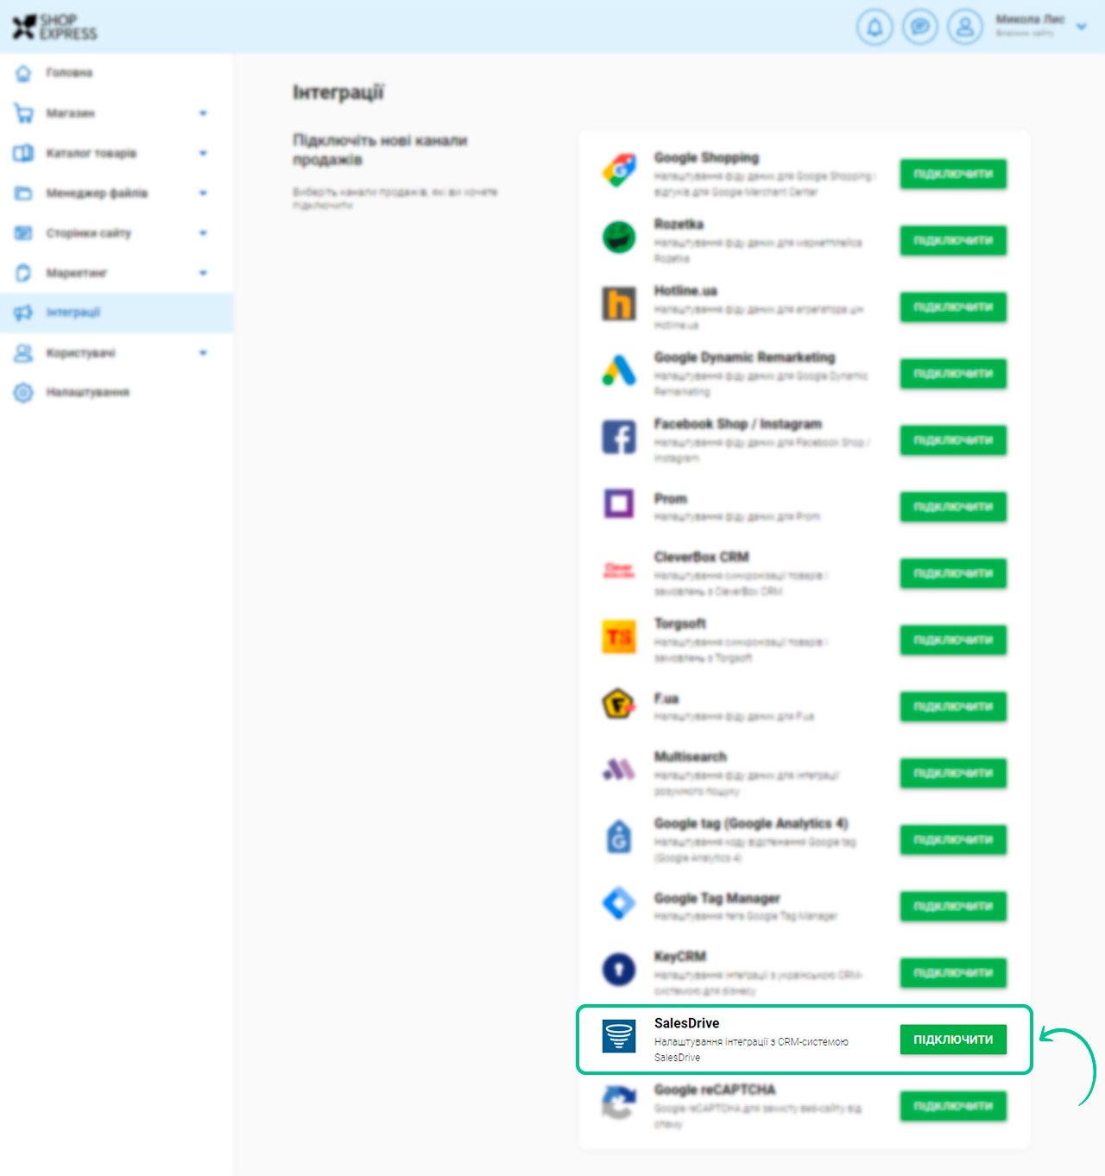Connect the Google reCAPTCHA integration

tap(953, 1106)
